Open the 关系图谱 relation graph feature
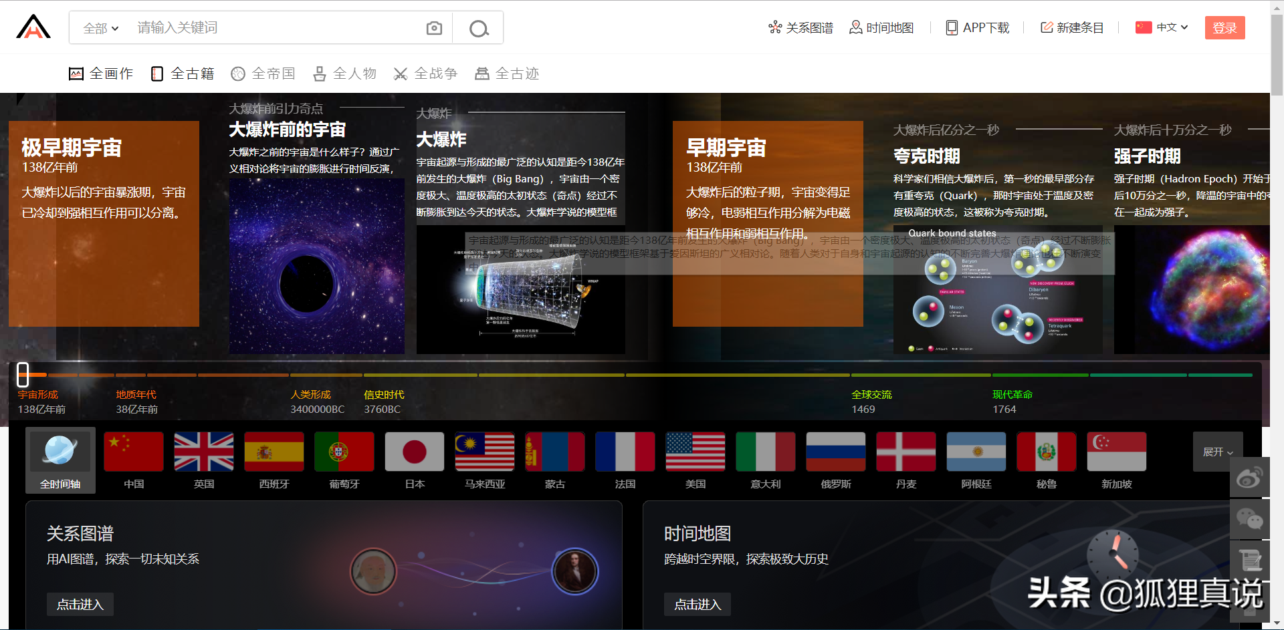 (x=800, y=27)
